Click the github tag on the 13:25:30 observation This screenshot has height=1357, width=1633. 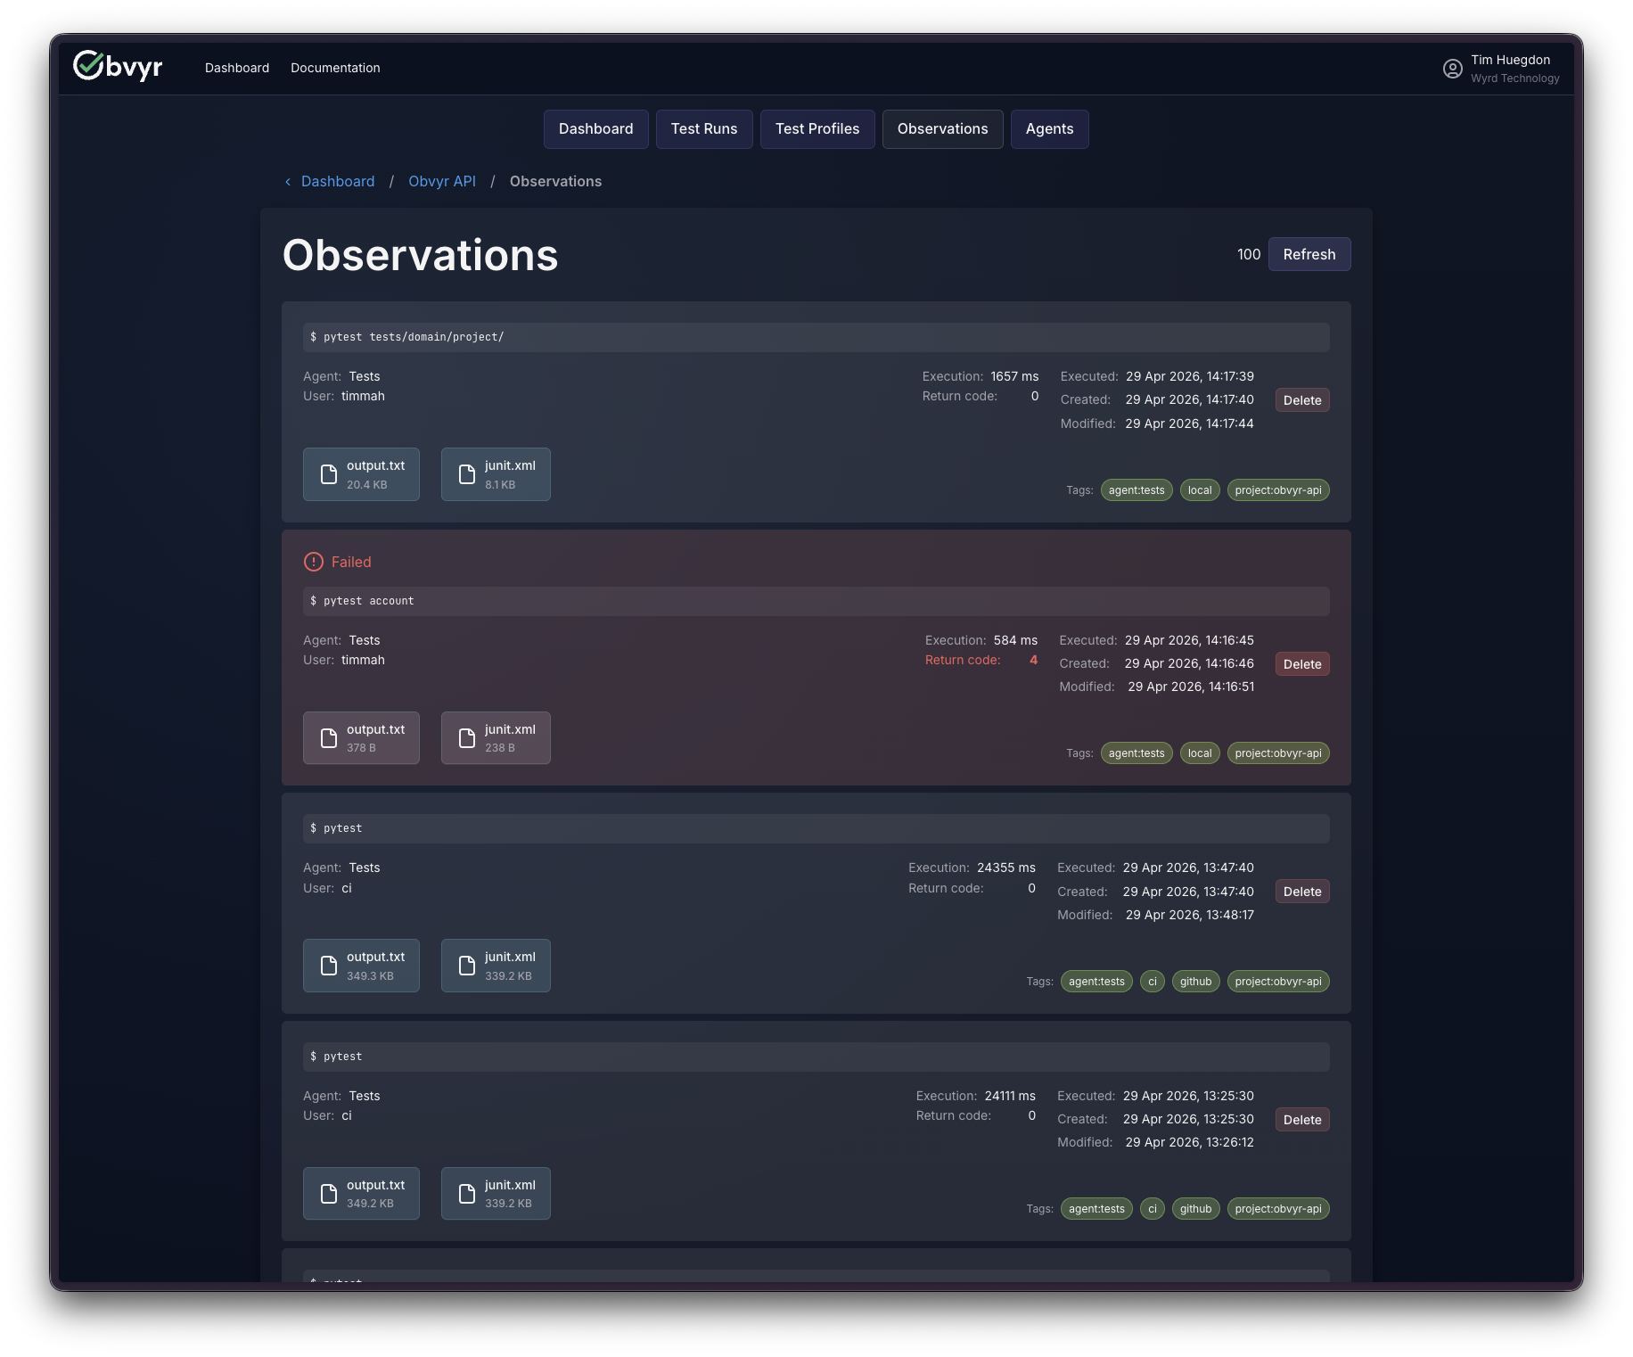[1196, 1209]
